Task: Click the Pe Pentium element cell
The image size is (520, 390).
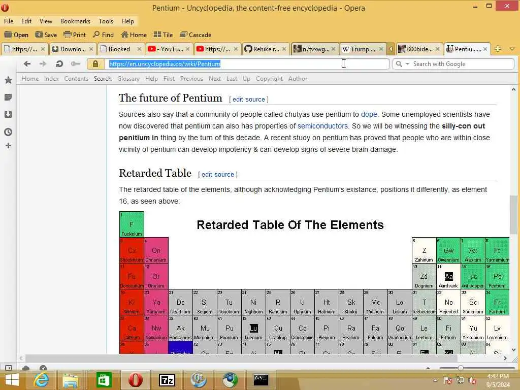Action: tap(497, 276)
